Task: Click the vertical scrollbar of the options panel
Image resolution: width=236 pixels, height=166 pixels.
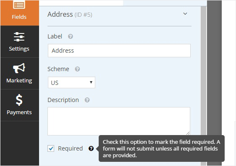Action: pyautogui.click(x=204, y=85)
